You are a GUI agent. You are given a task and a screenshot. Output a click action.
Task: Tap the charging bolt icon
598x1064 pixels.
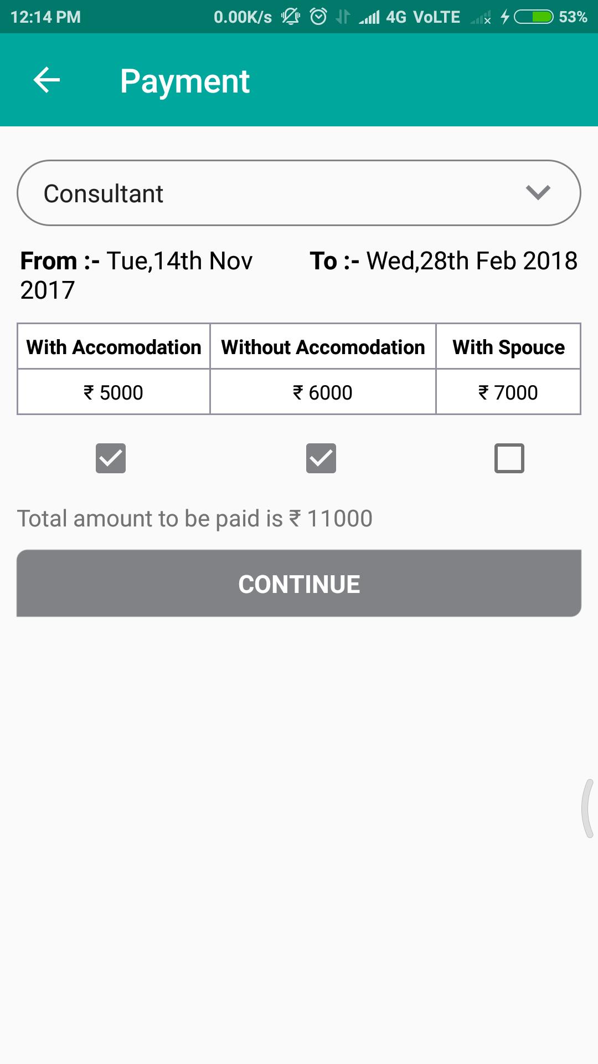pos(504,17)
